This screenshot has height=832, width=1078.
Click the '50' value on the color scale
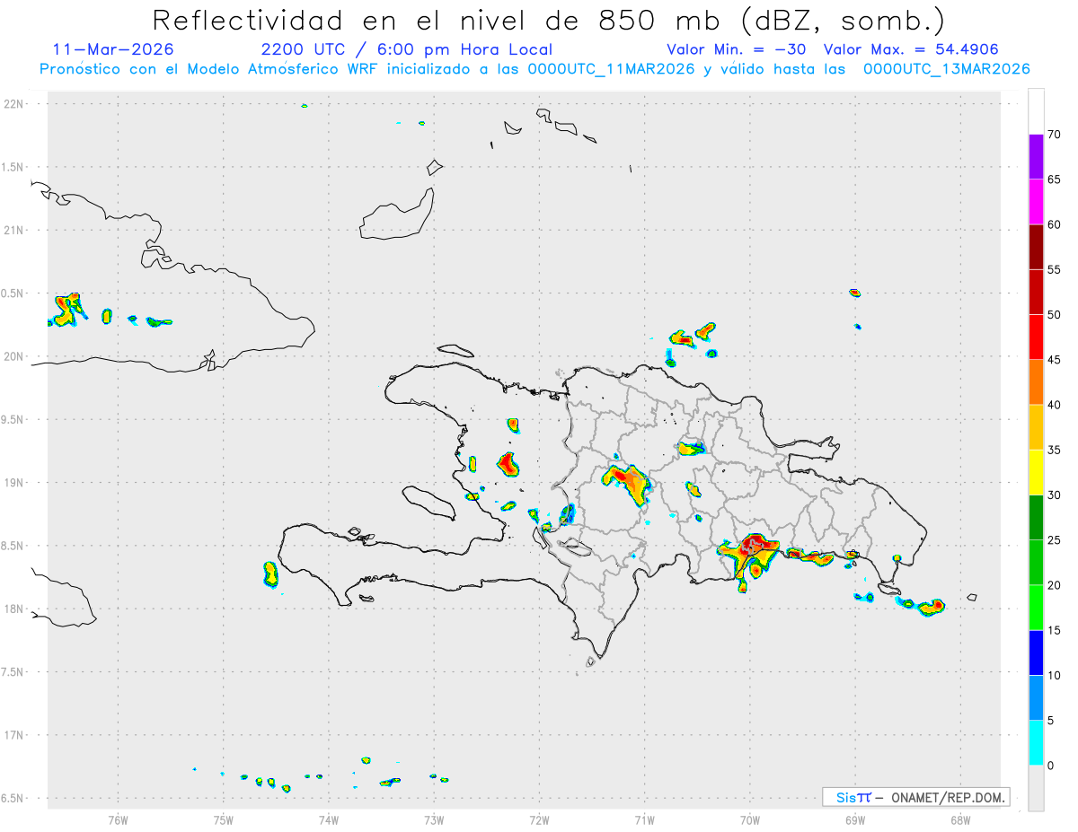1055,315
